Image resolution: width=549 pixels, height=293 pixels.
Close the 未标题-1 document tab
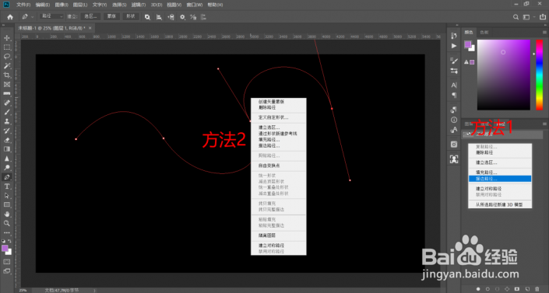(x=90, y=28)
